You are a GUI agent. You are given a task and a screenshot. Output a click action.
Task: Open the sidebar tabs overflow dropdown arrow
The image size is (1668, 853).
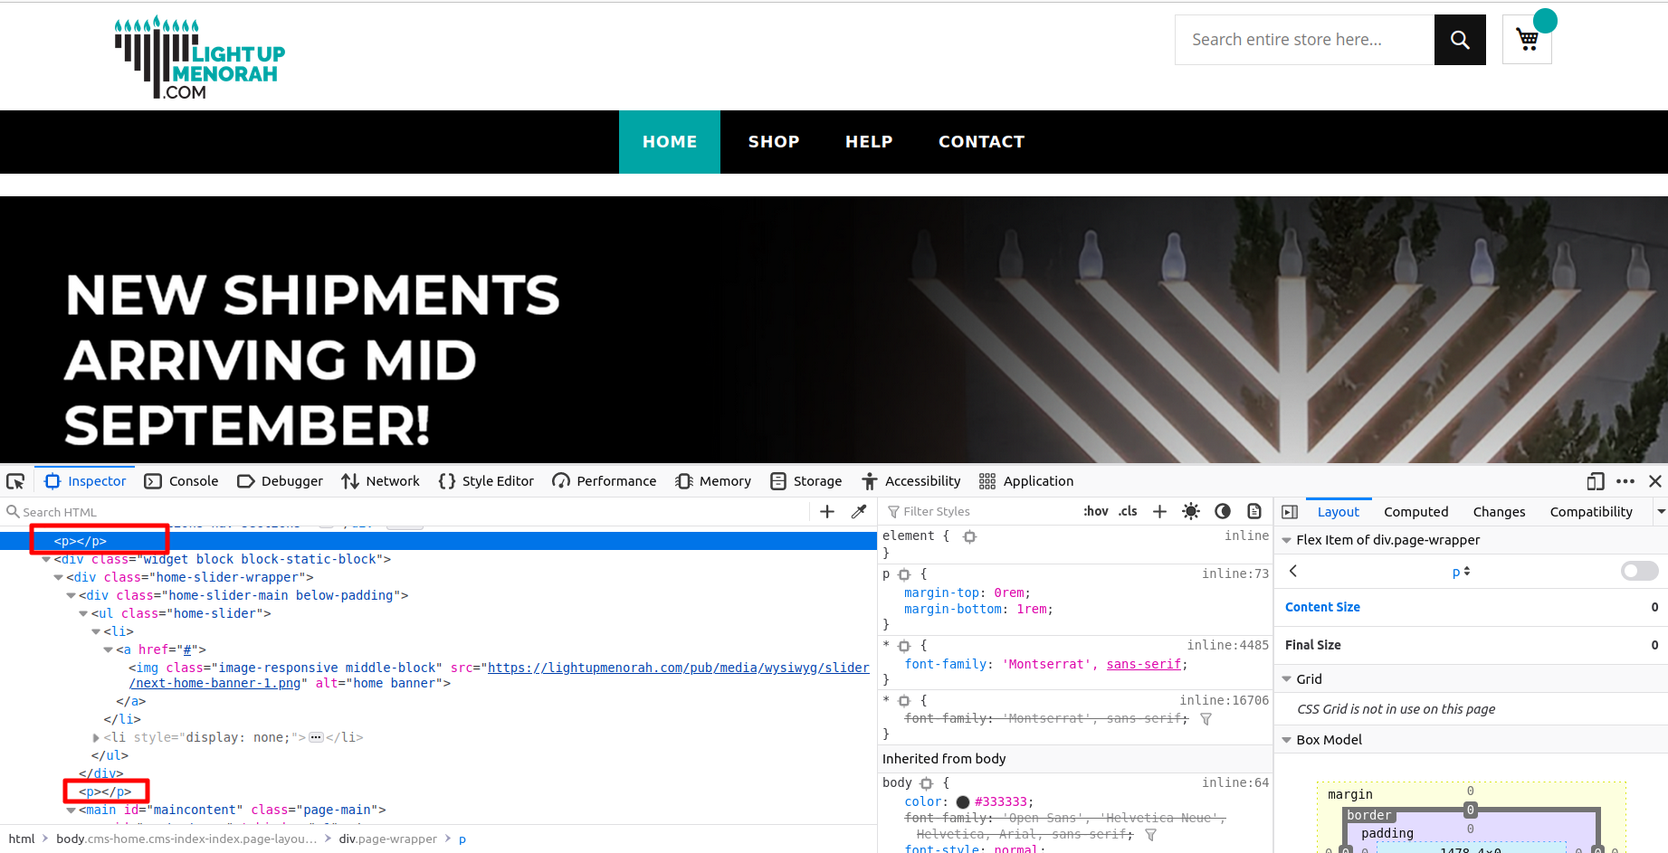coord(1661,512)
